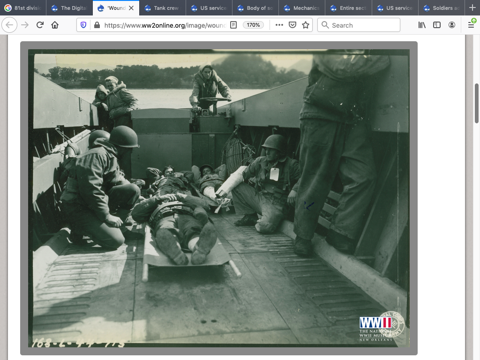Switch to the '81st divisic' Google tab
This screenshot has width=480, height=360.
pos(23,8)
